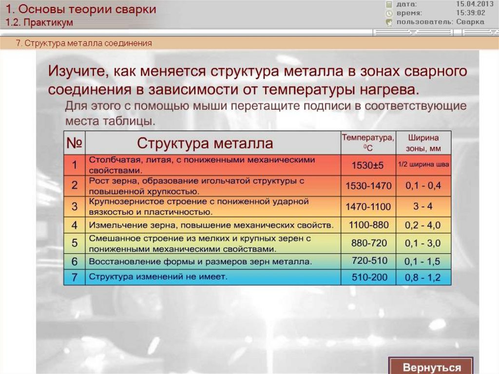This screenshot has height=374, width=499.
Task: Click temperature cell '1530-1470'
Action: pyautogui.click(x=368, y=186)
